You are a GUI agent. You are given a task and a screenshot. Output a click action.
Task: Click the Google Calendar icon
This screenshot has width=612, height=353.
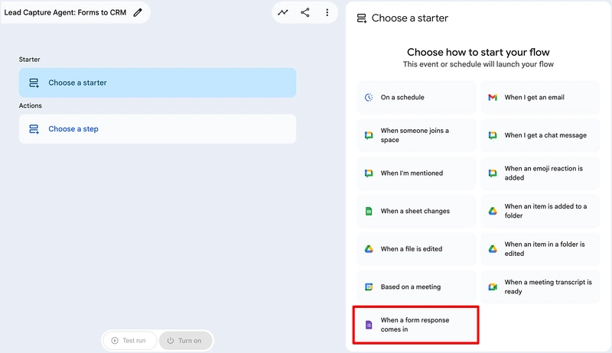click(369, 287)
